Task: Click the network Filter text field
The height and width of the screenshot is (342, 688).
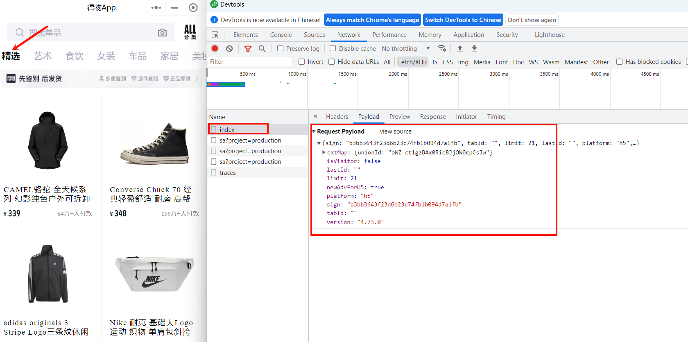Action: (250, 62)
